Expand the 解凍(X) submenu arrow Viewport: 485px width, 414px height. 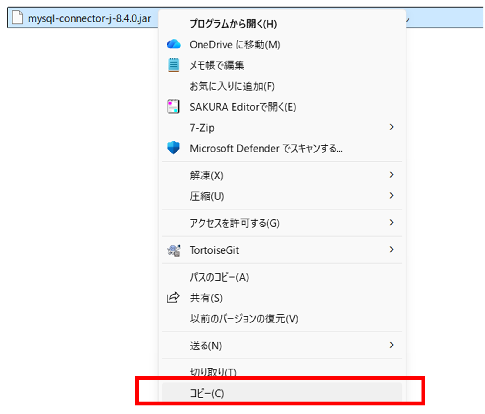click(391, 175)
